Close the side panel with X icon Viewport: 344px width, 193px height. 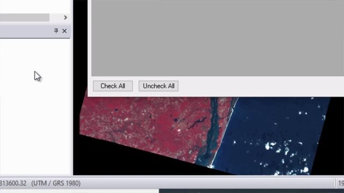point(64,31)
